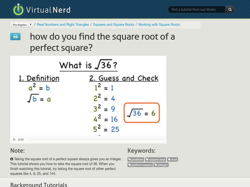Open the Pre-Algebra dropdown arrow
The image size is (250, 187).
click(31, 25)
